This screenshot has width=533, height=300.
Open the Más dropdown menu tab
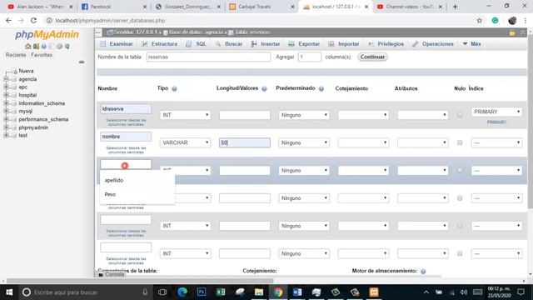(472, 44)
